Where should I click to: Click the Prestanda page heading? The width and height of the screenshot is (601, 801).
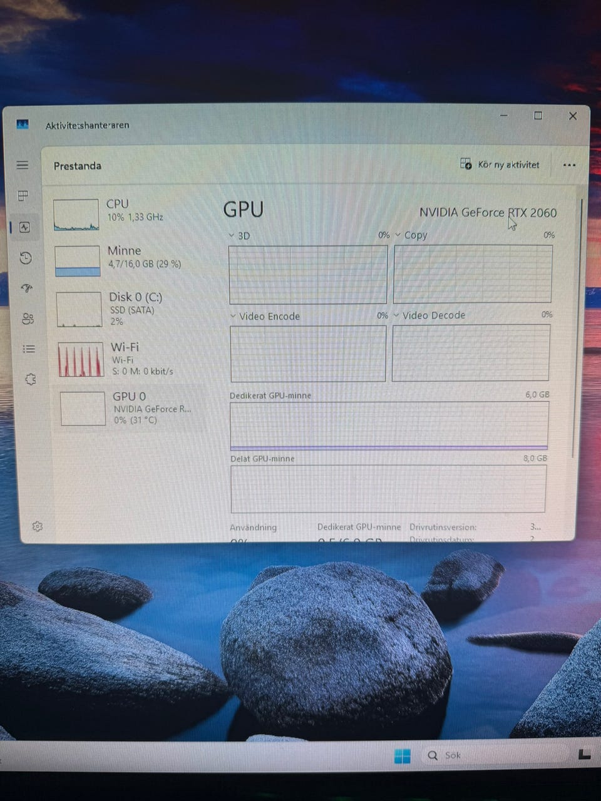(x=77, y=166)
